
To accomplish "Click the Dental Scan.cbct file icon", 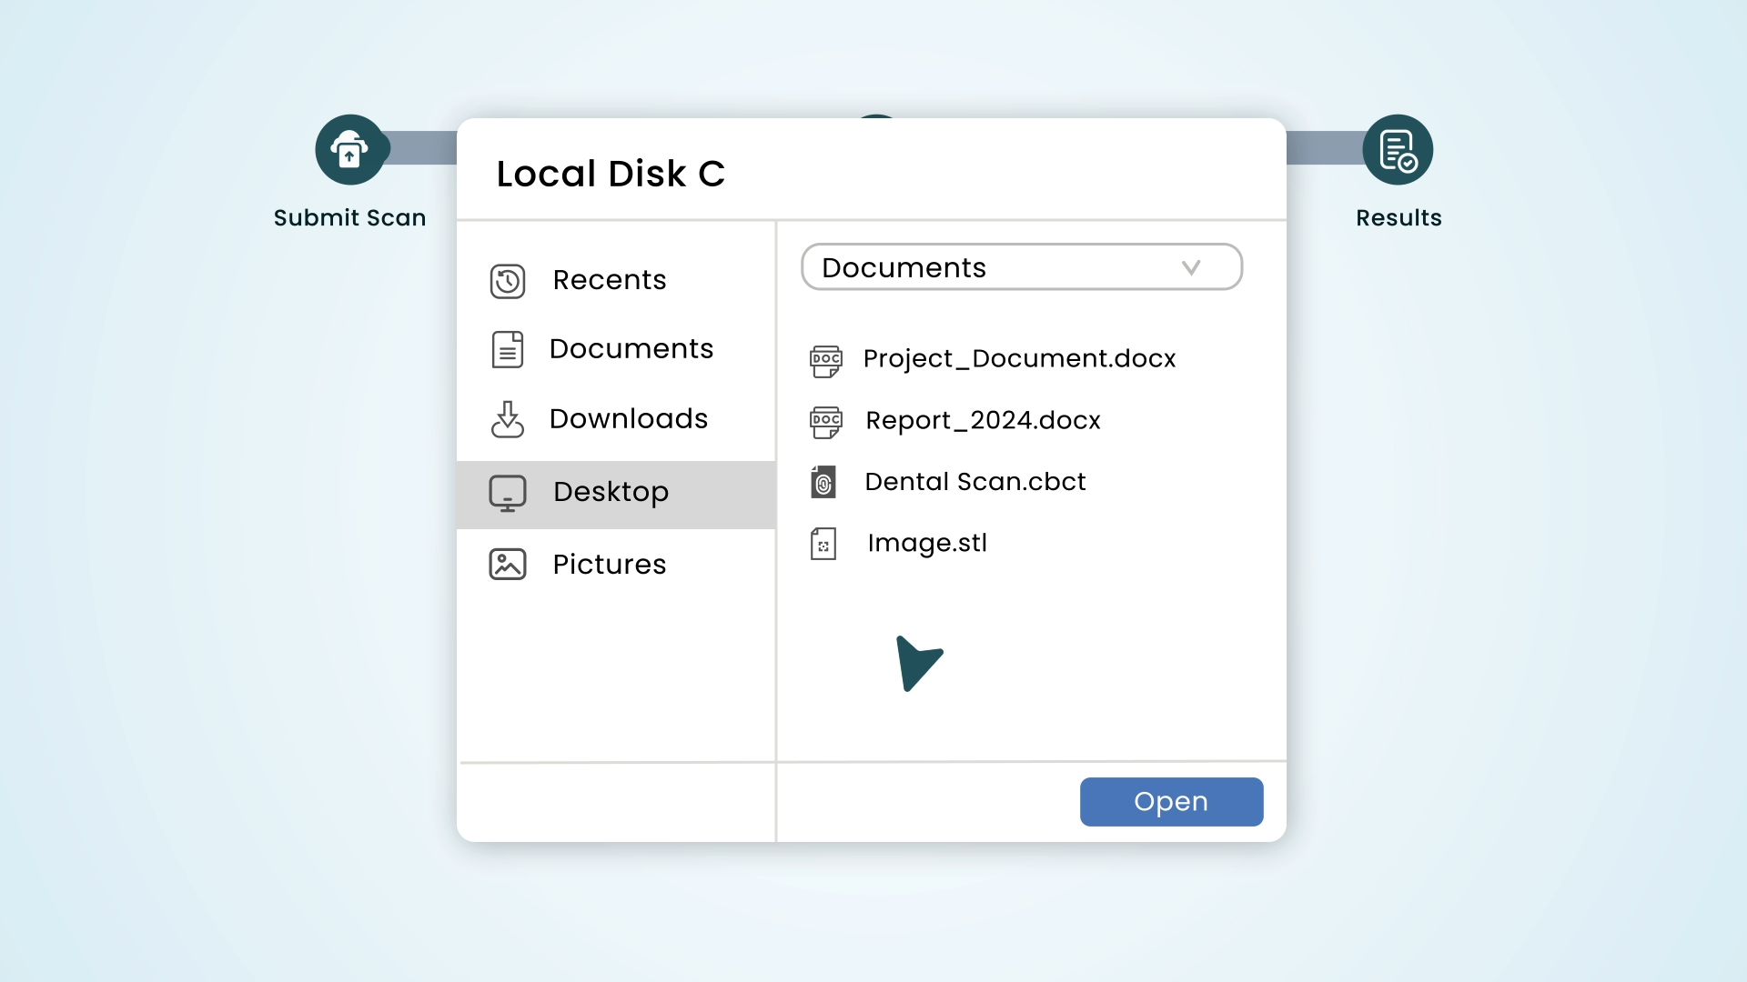I will pos(823,482).
